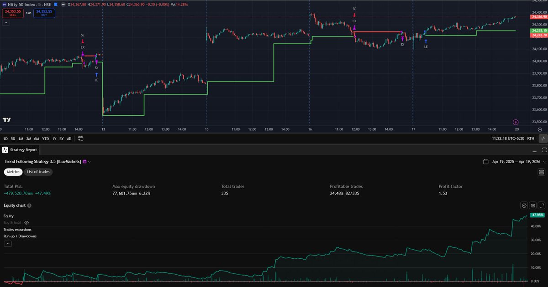Click the first SE label on the chart
The width and height of the screenshot is (548, 287).
(83, 35)
